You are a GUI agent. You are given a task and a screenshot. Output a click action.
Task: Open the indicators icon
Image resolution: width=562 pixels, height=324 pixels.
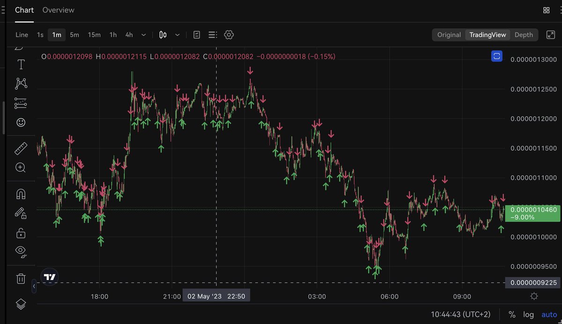197,35
